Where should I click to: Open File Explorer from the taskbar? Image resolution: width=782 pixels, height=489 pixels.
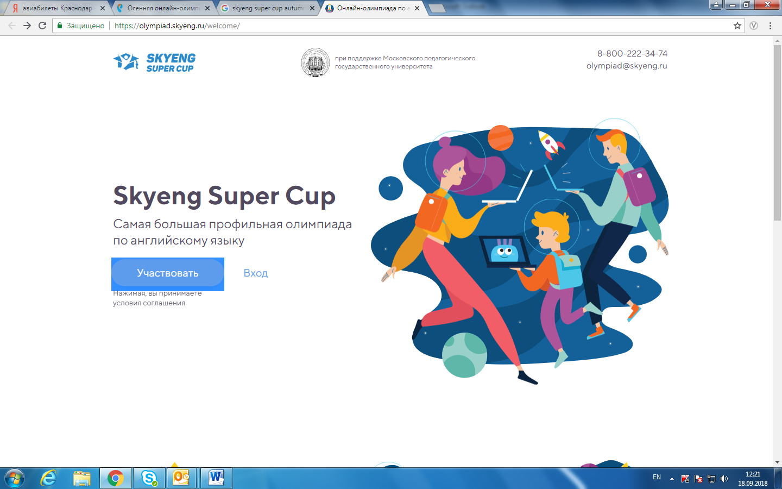point(82,478)
